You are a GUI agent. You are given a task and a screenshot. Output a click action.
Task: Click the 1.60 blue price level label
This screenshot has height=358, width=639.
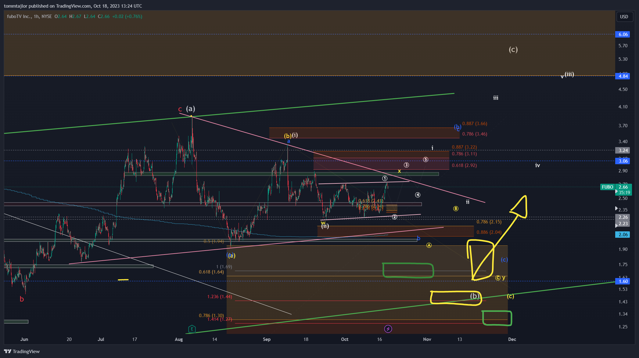[623, 281]
